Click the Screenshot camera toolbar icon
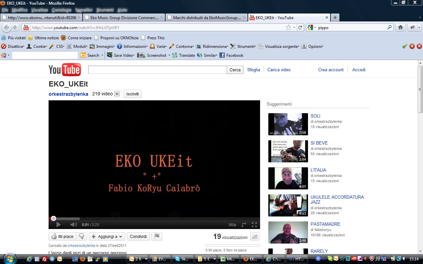Screen dimensions: 423x264 141,55
